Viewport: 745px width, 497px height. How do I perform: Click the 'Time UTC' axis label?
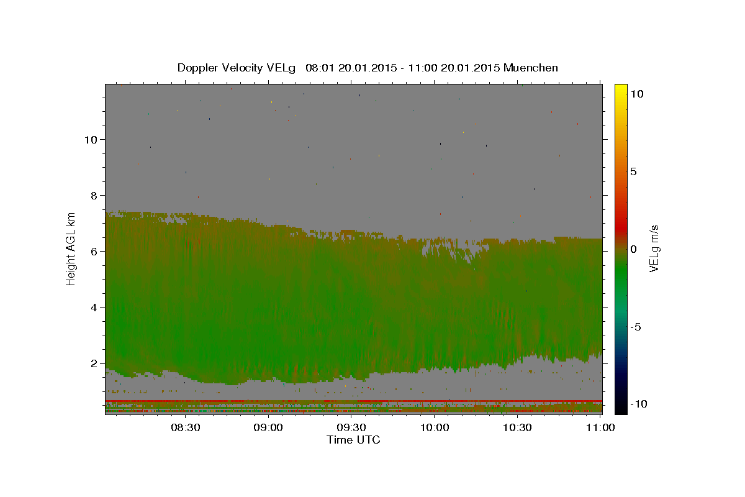(x=353, y=440)
